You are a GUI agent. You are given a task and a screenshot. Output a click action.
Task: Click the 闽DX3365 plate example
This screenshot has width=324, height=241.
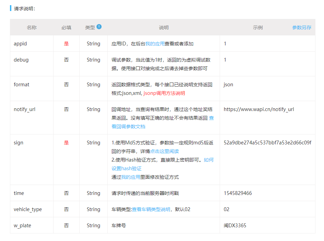pyautogui.click(x=235, y=226)
